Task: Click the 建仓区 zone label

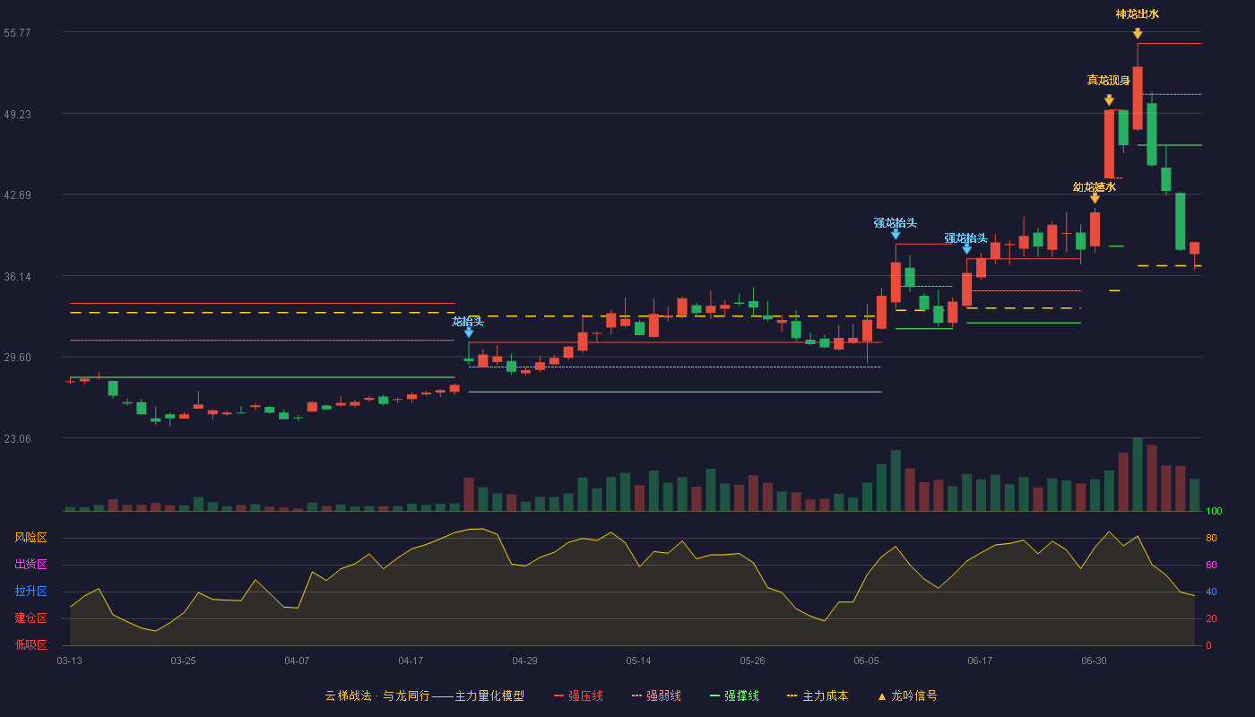Action: pyautogui.click(x=30, y=618)
